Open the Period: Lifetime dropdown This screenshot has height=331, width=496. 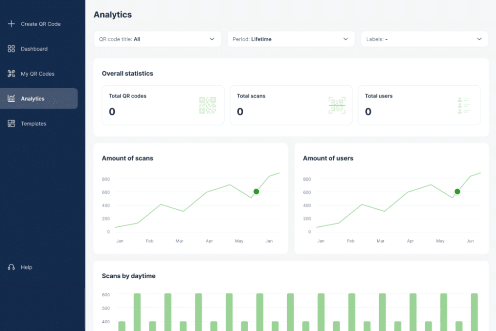click(291, 39)
